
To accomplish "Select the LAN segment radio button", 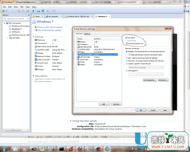I will 127,71.
